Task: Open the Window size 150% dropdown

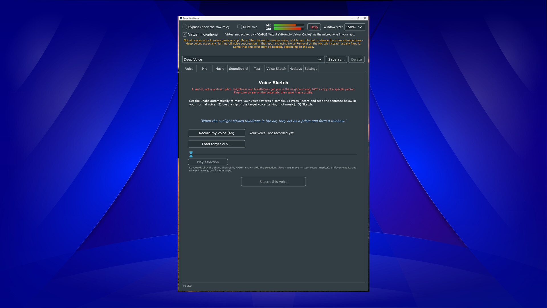Action: [x=354, y=27]
